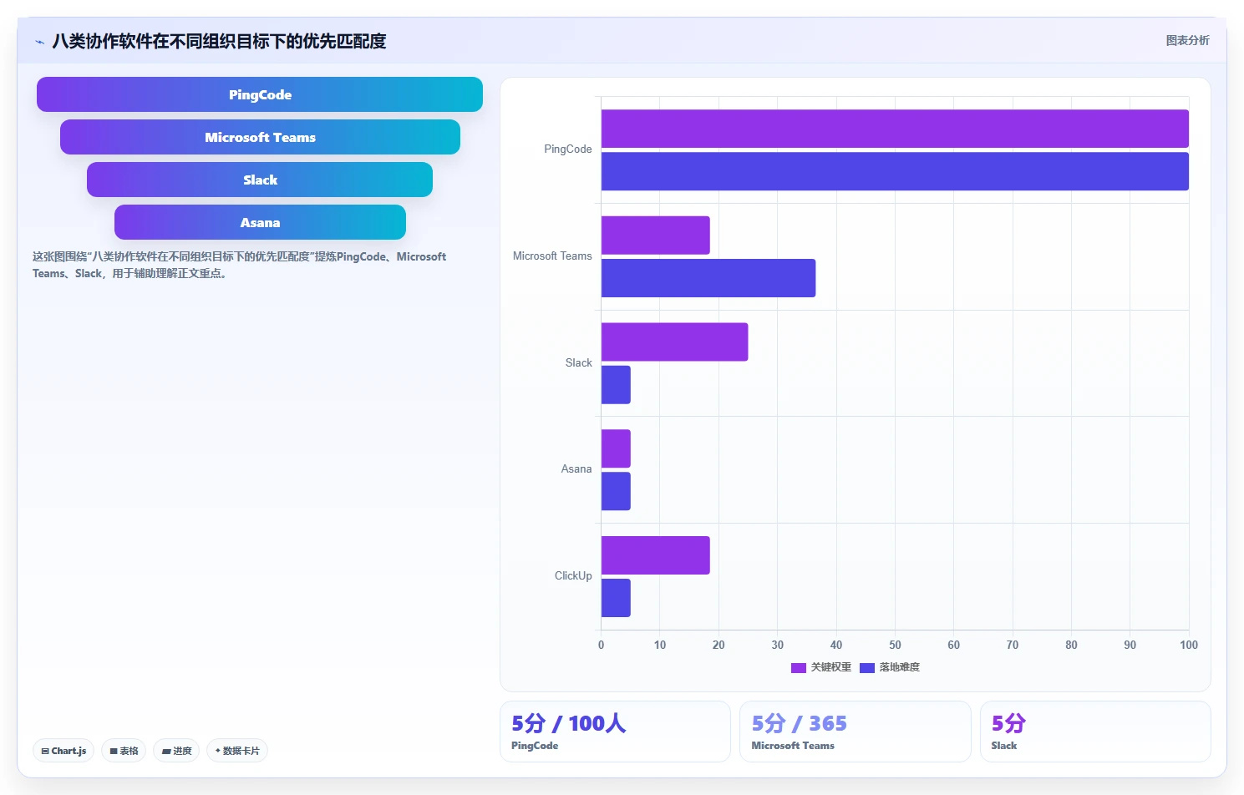Click the 进度 tag chip
The height and width of the screenshot is (795, 1244).
pyautogui.click(x=176, y=751)
